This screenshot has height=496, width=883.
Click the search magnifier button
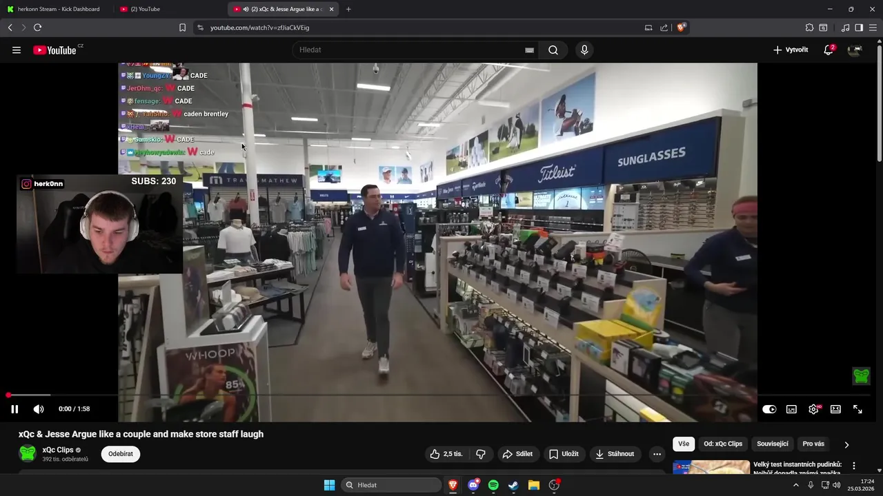coord(553,50)
